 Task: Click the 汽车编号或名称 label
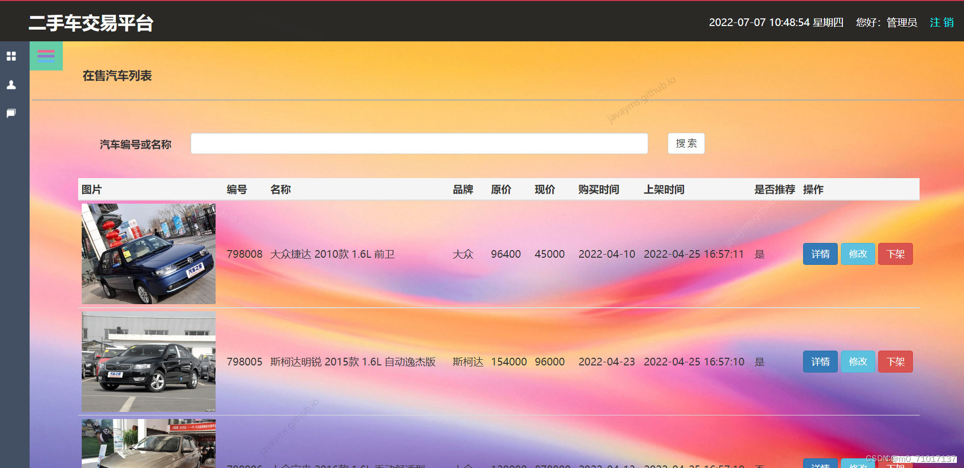pos(135,145)
